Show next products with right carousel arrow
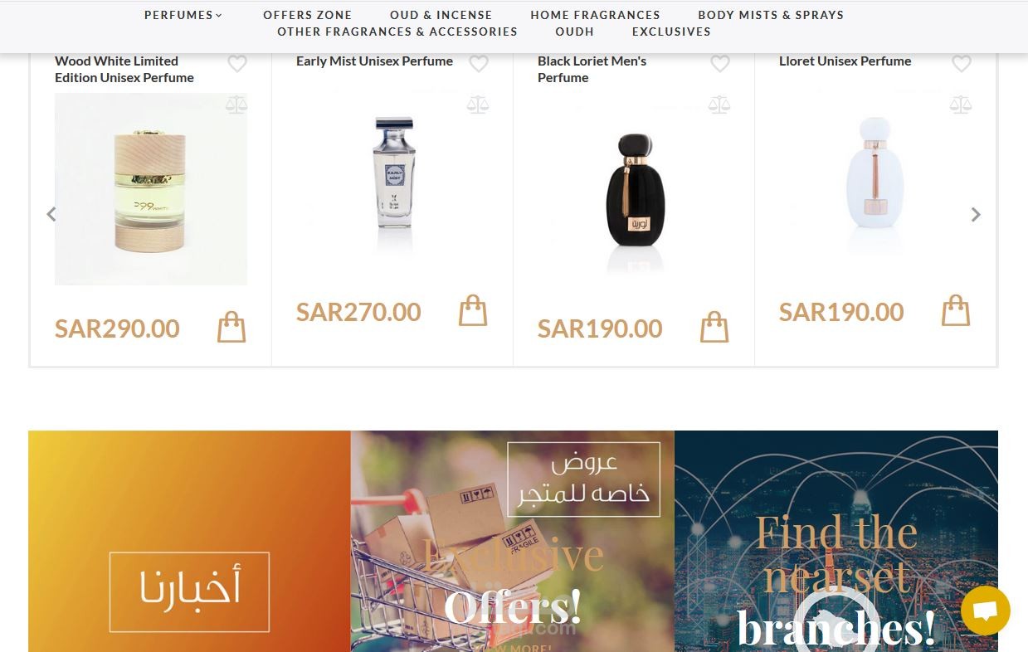 (976, 214)
